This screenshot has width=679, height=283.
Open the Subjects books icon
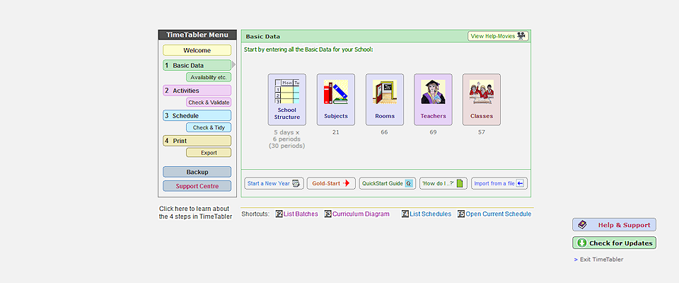click(335, 92)
